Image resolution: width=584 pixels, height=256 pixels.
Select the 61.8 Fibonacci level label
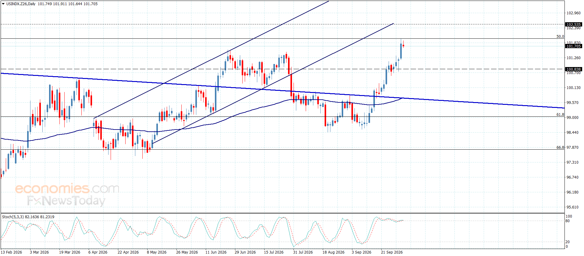[x=560, y=115]
